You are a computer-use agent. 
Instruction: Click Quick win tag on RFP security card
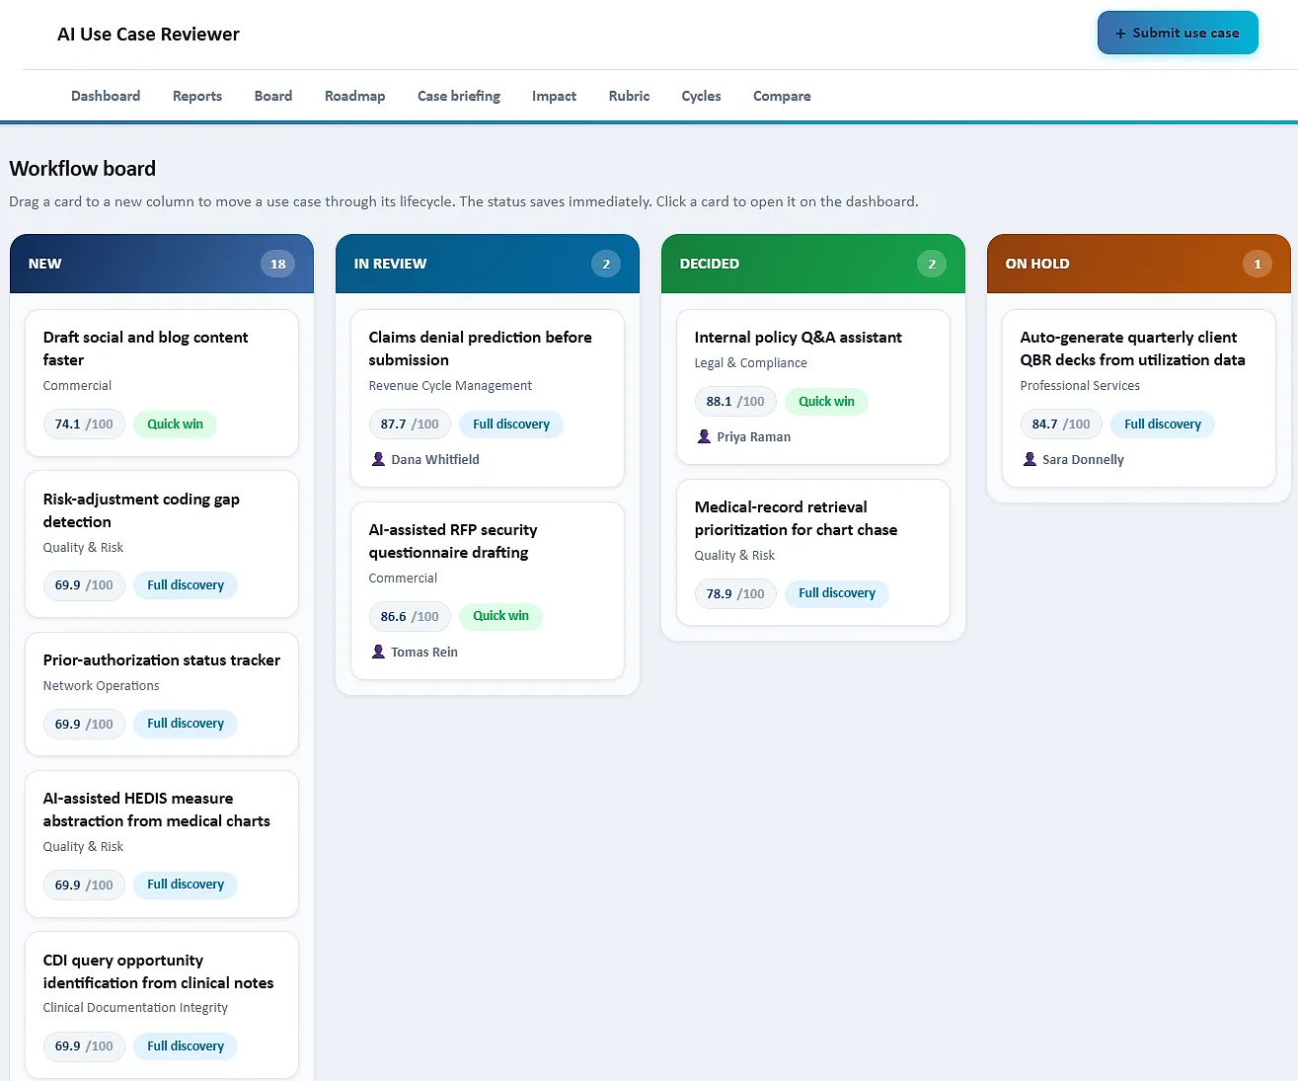[x=500, y=616]
